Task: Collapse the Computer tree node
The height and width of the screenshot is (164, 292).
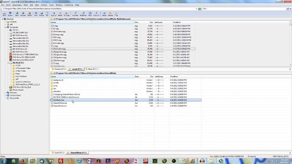Action: tap(5, 27)
